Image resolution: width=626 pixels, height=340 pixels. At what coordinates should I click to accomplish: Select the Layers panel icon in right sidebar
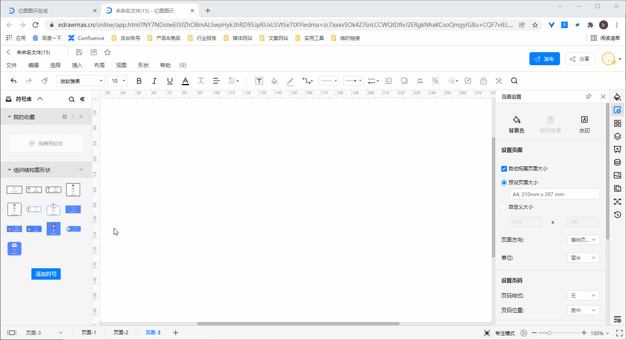click(617, 137)
